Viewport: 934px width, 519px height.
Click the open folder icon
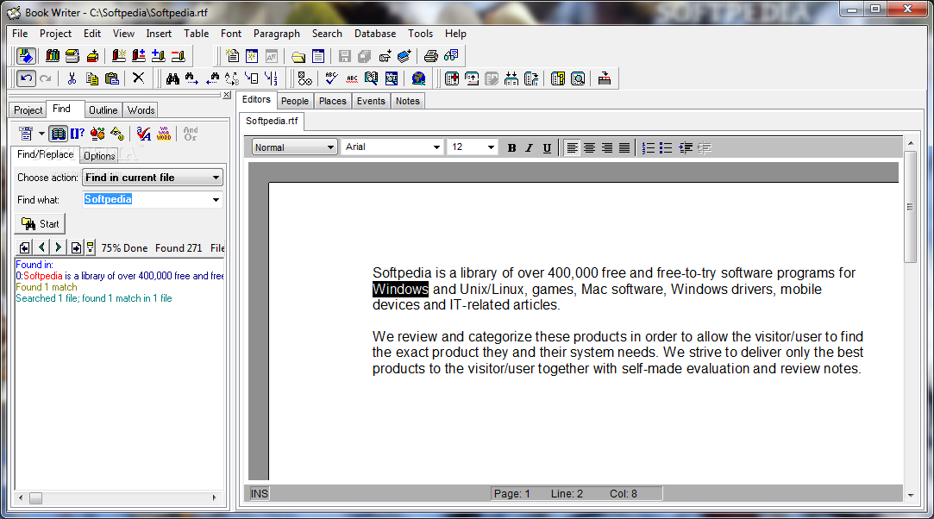point(298,56)
